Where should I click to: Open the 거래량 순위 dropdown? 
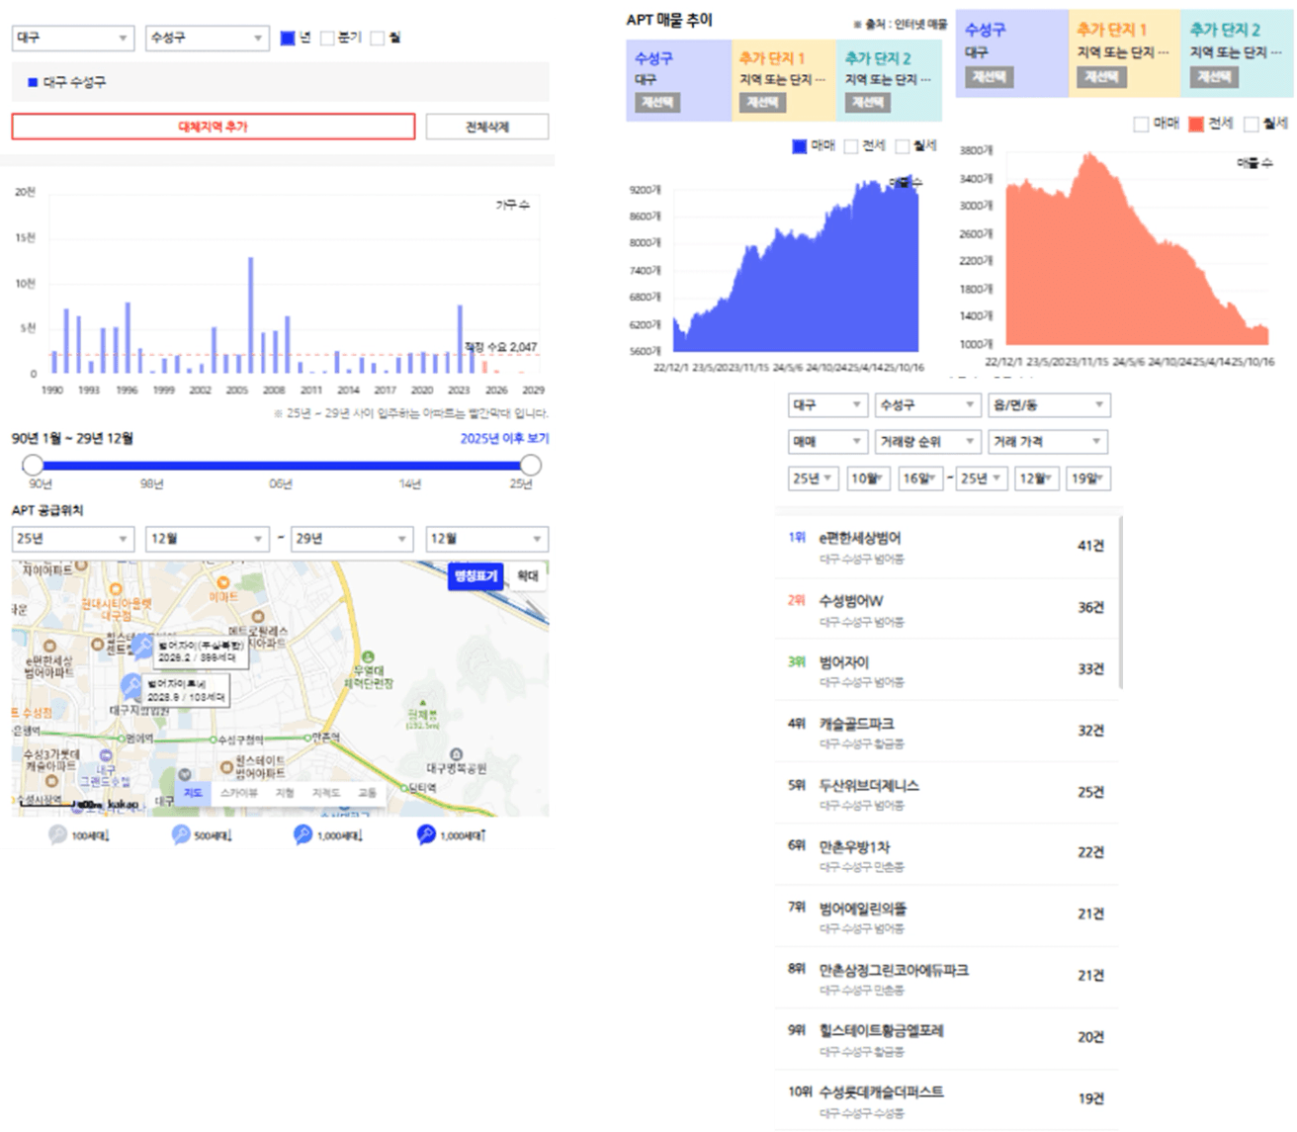pyautogui.click(x=926, y=442)
